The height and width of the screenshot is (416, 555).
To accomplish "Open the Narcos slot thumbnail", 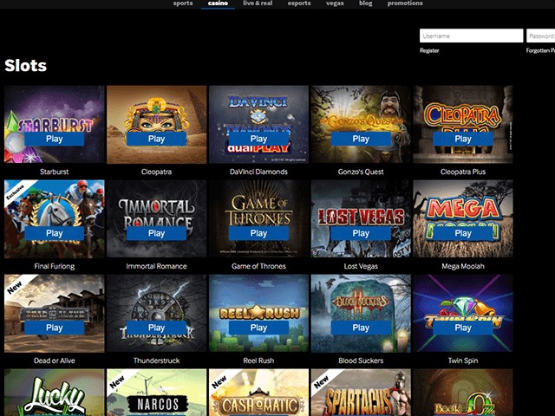I will coord(156,393).
